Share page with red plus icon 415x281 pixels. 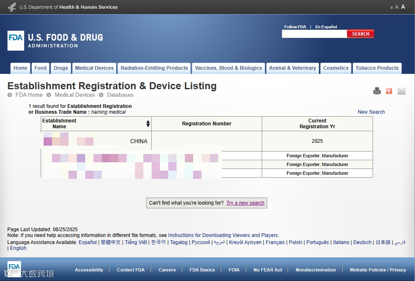coord(389,91)
